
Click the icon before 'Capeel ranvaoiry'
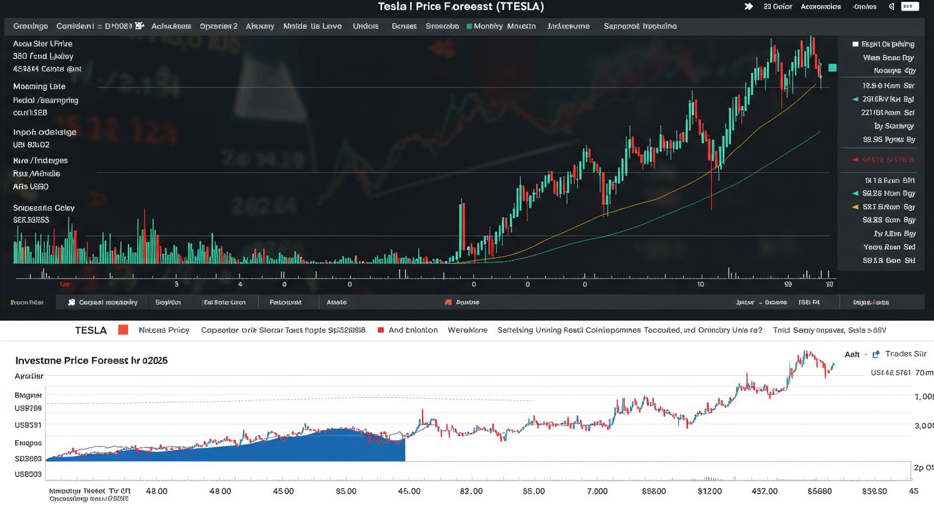(x=72, y=302)
